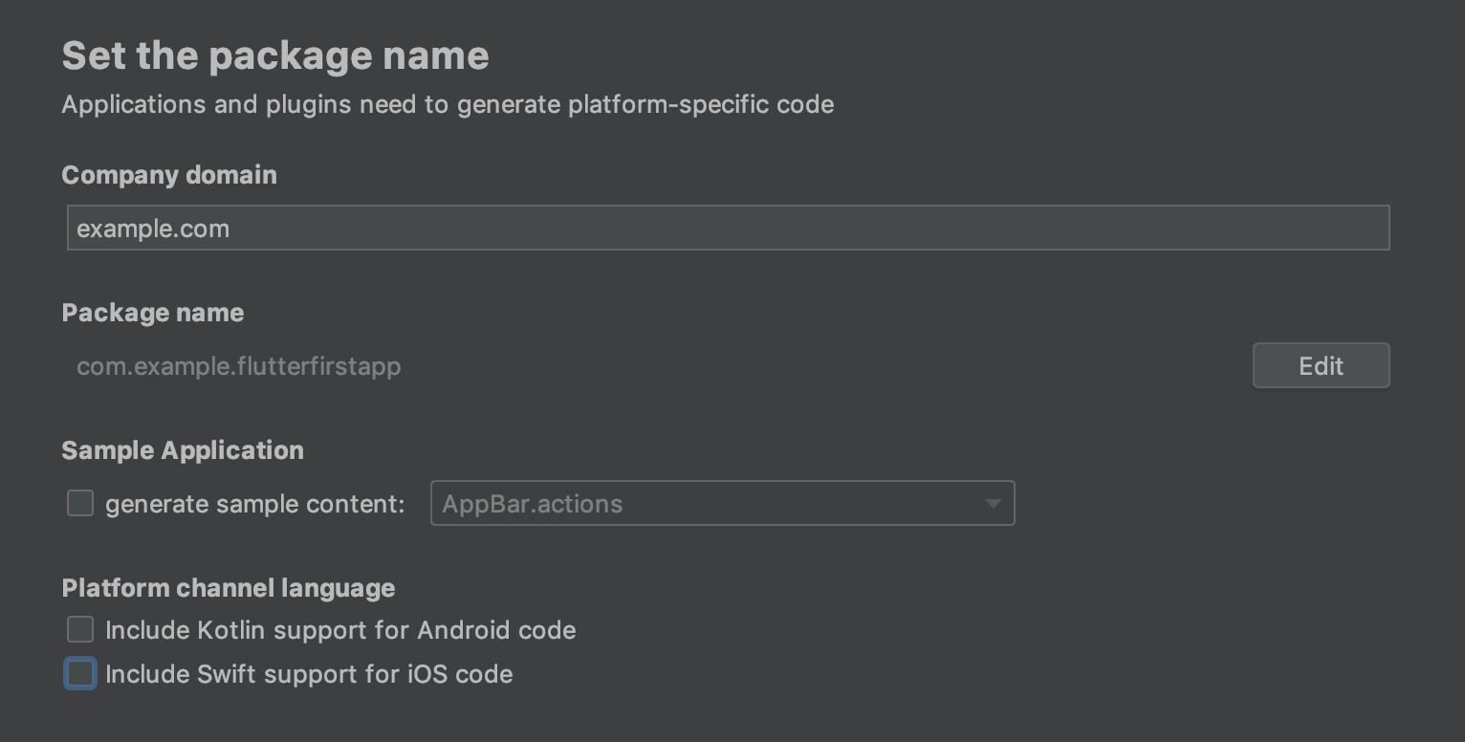The height and width of the screenshot is (742, 1465).
Task: Click the "Company domain" section label
Action: [169, 175]
